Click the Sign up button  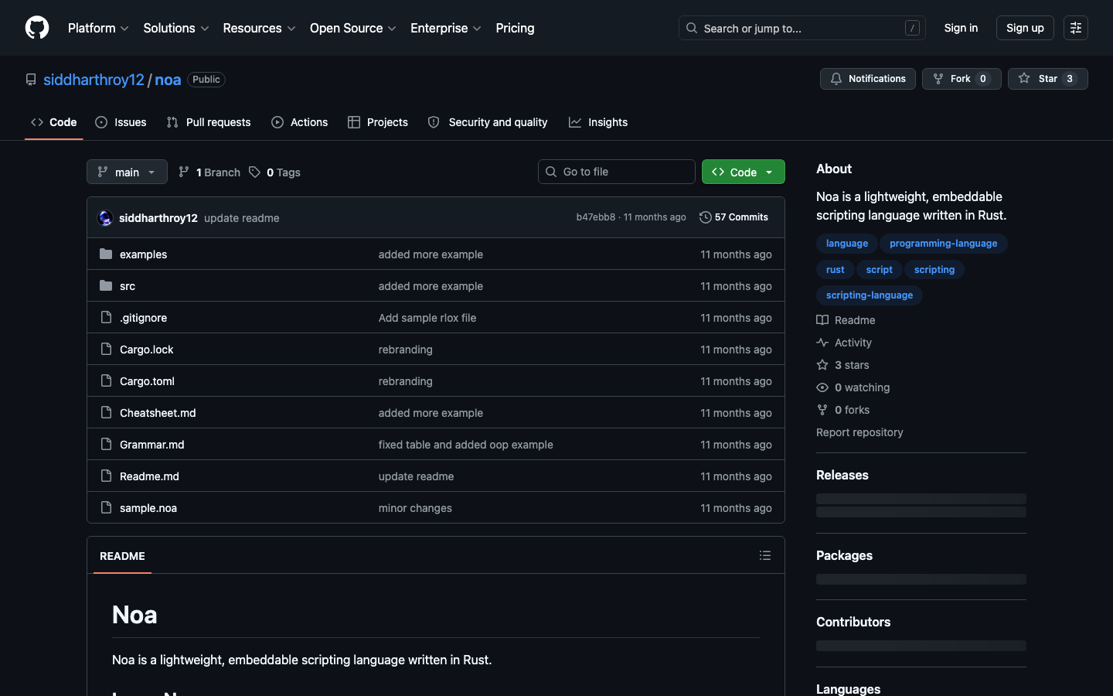tap(1025, 28)
